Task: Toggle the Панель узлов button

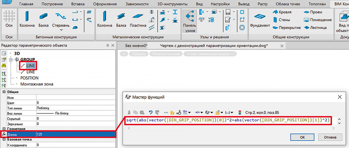Action: [190, 21]
